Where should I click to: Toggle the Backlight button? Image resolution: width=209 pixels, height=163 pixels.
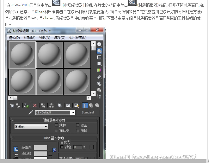coord(99,51)
